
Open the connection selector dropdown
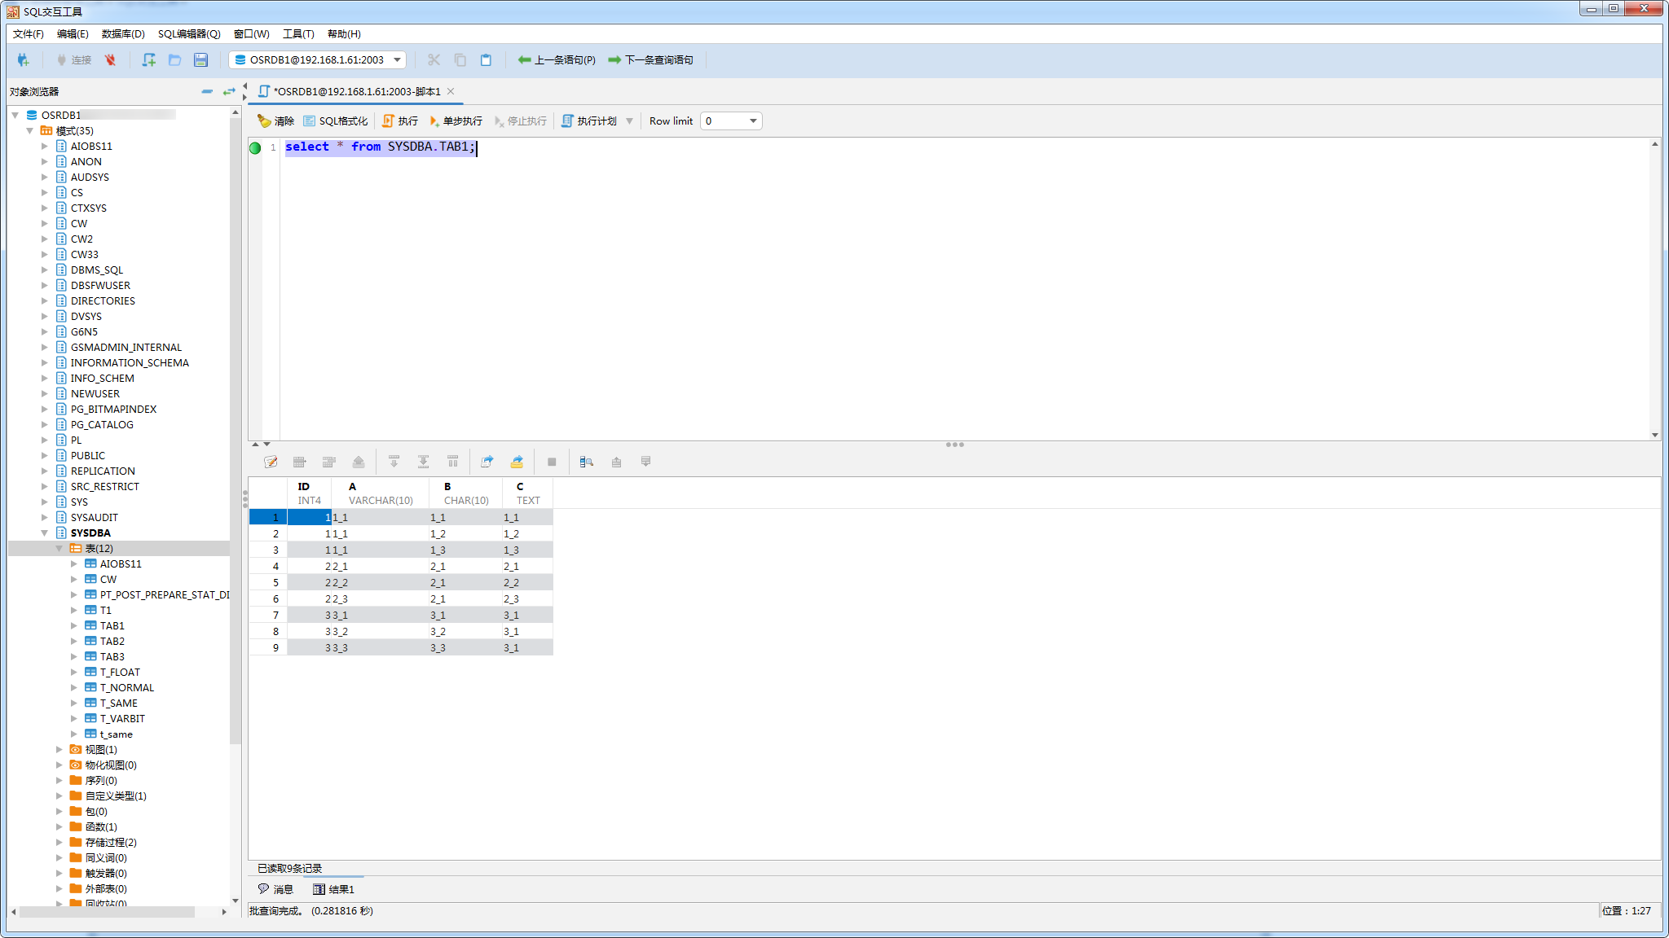(397, 59)
